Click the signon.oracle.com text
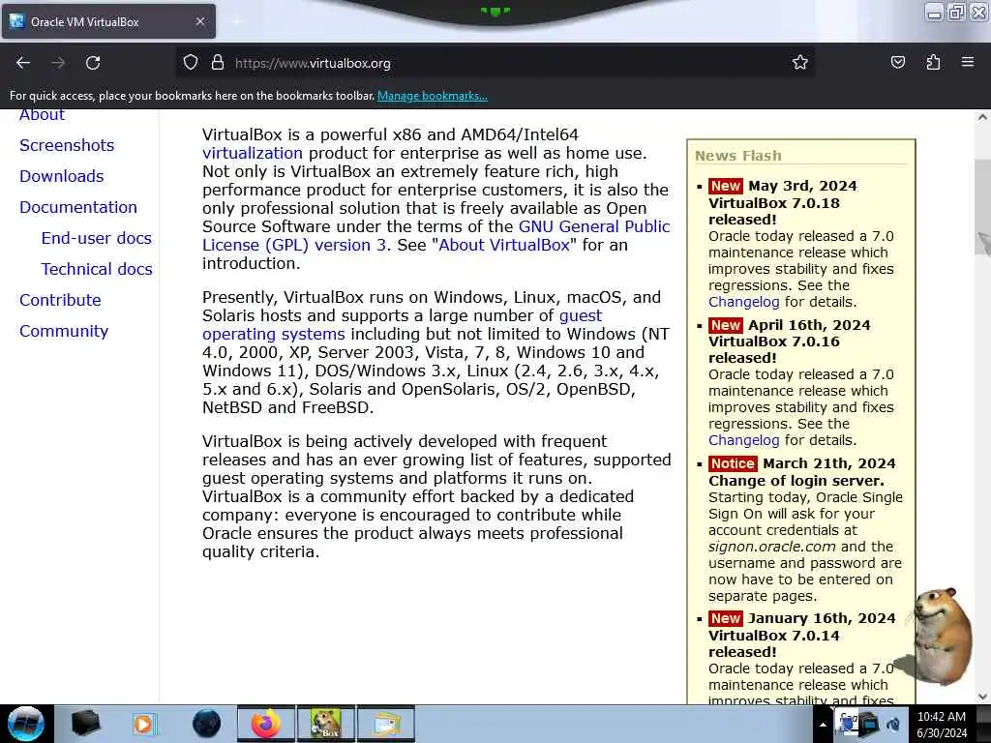991x743 pixels. [x=771, y=547]
